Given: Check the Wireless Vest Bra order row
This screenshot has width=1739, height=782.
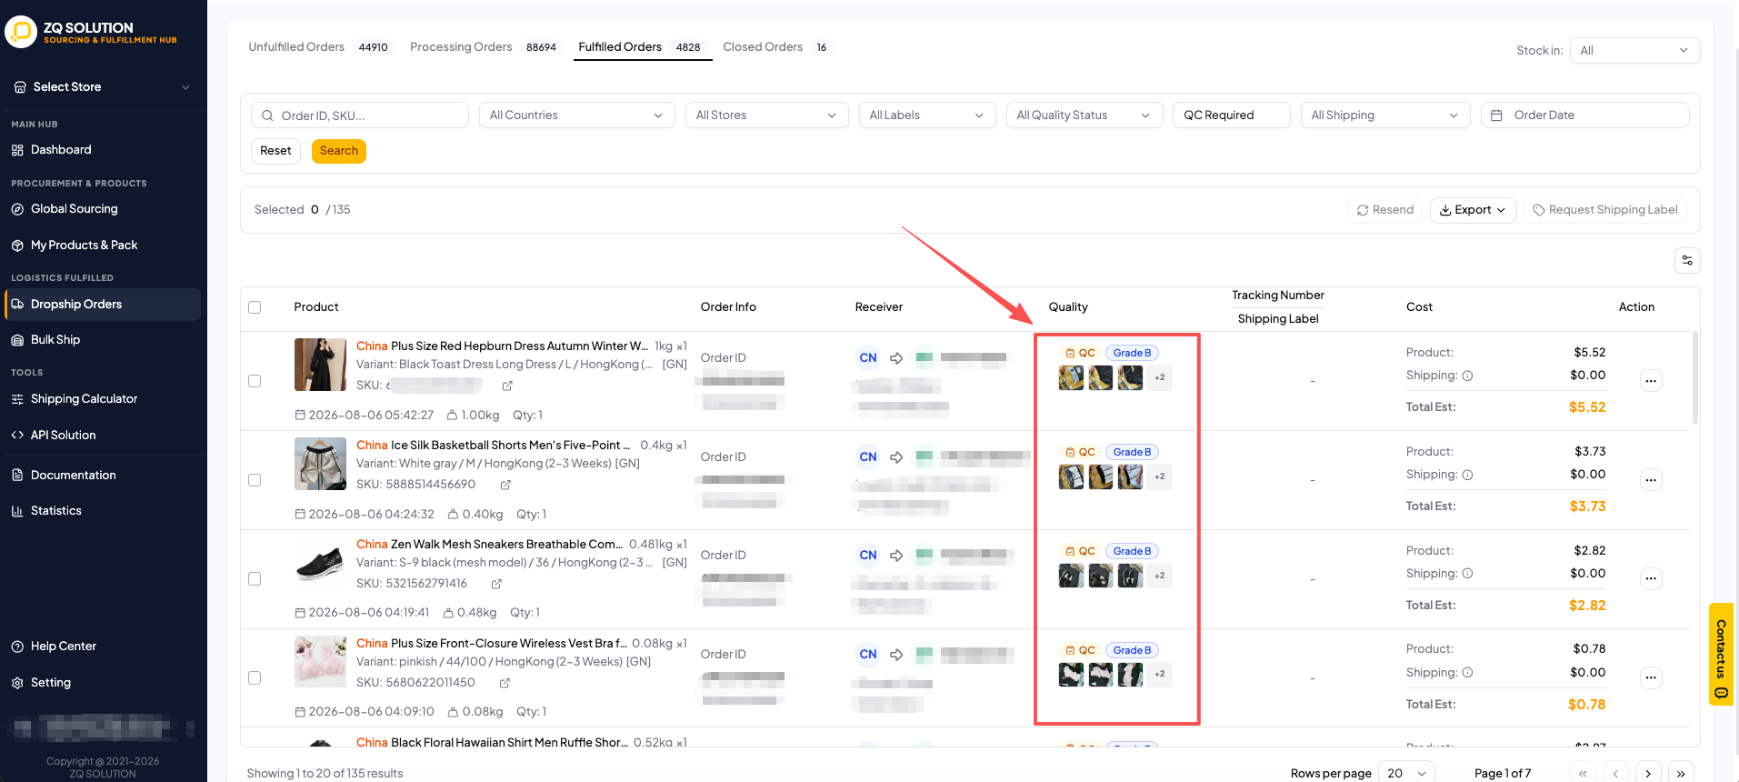Looking at the screenshot, I should click(255, 678).
